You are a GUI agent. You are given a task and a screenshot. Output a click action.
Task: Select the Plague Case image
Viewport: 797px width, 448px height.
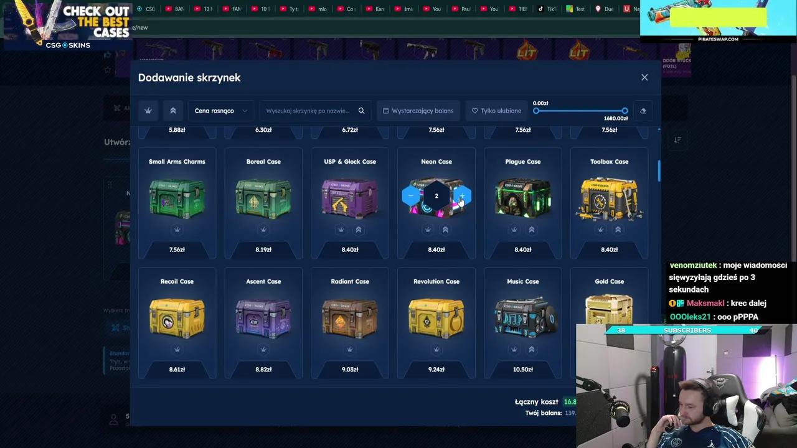coord(523,198)
